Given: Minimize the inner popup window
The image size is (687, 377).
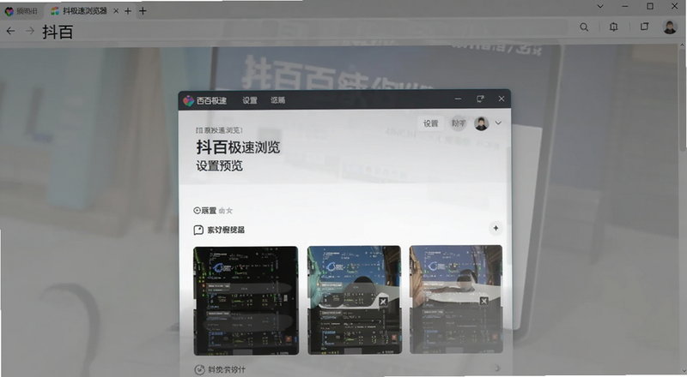Looking at the screenshot, I should pyautogui.click(x=458, y=99).
